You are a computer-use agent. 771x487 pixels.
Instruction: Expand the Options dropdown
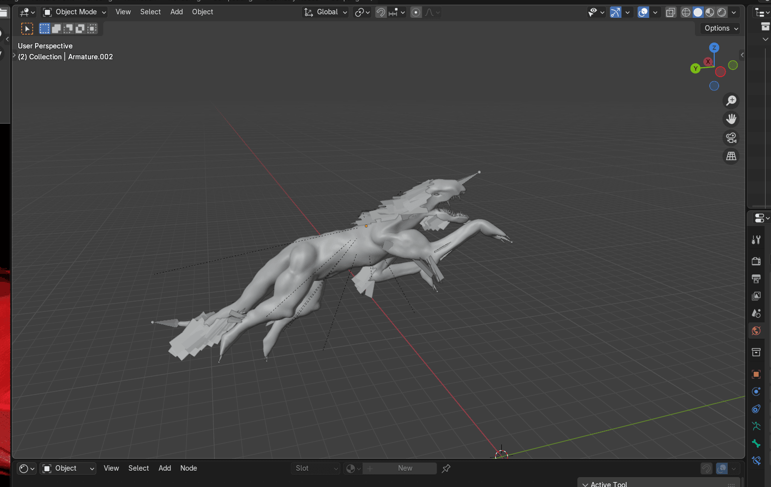point(721,28)
